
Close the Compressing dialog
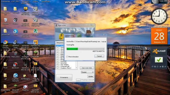click(x=104, y=35)
